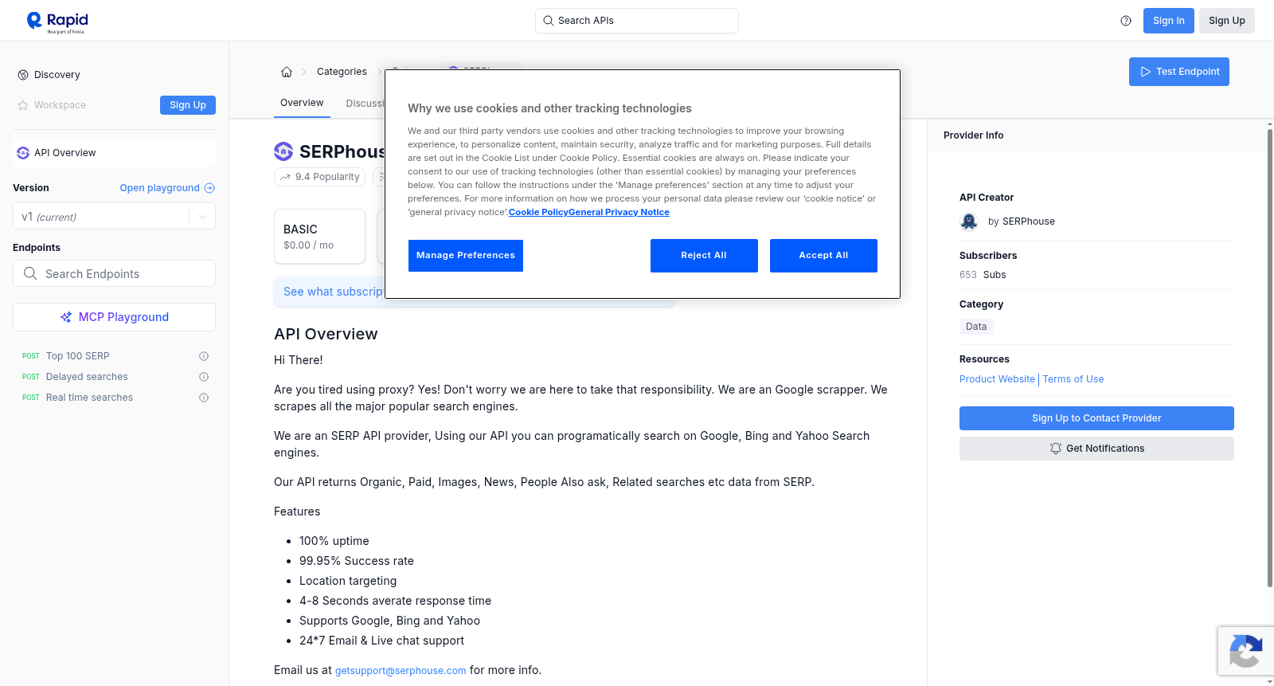The width and height of the screenshot is (1274, 686).
Task: Click the Workspace sidebar item
Action: coord(60,105)
